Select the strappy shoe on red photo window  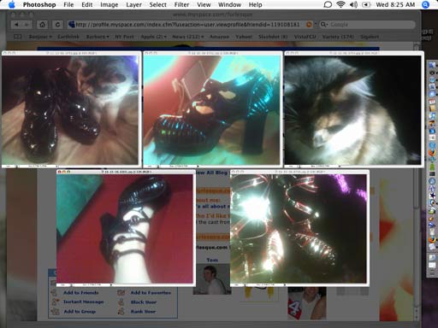click(125, 229)
